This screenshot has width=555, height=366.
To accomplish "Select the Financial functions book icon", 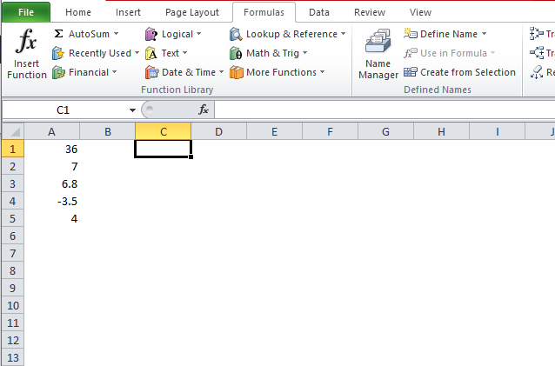I will coord(58,72).
